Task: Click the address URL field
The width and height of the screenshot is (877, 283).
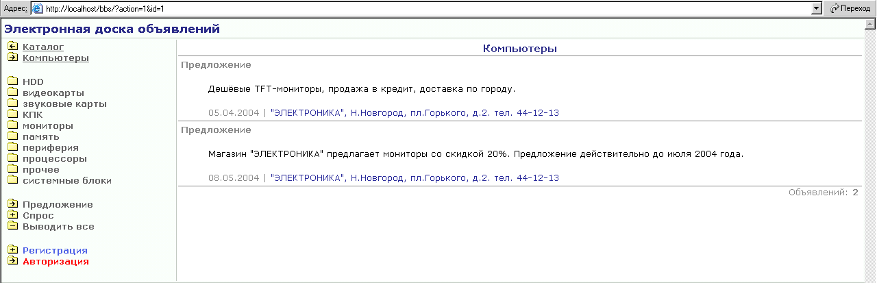Action: click(x=425, y=8)
